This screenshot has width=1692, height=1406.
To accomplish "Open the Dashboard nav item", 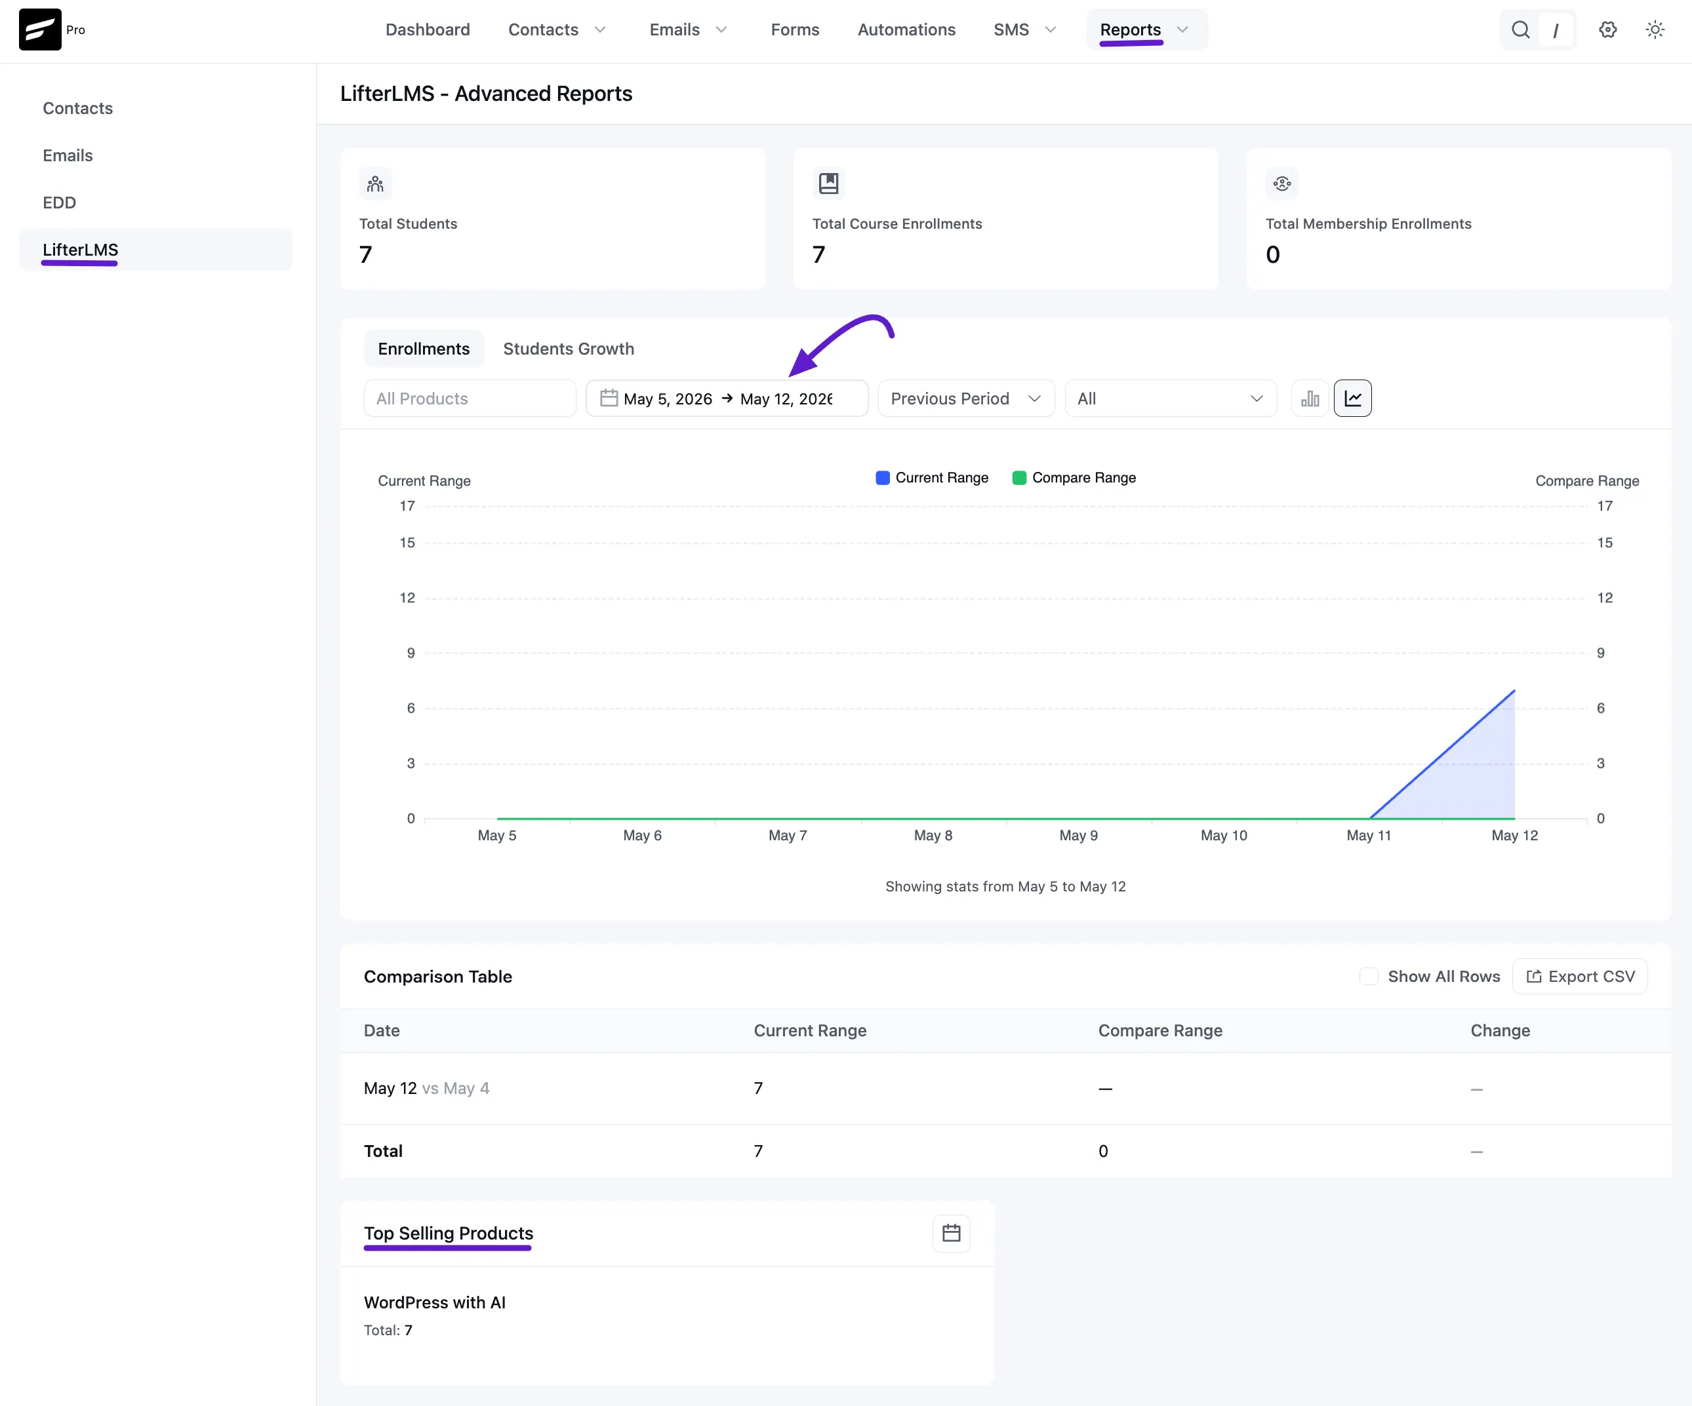I will (428, 29).
